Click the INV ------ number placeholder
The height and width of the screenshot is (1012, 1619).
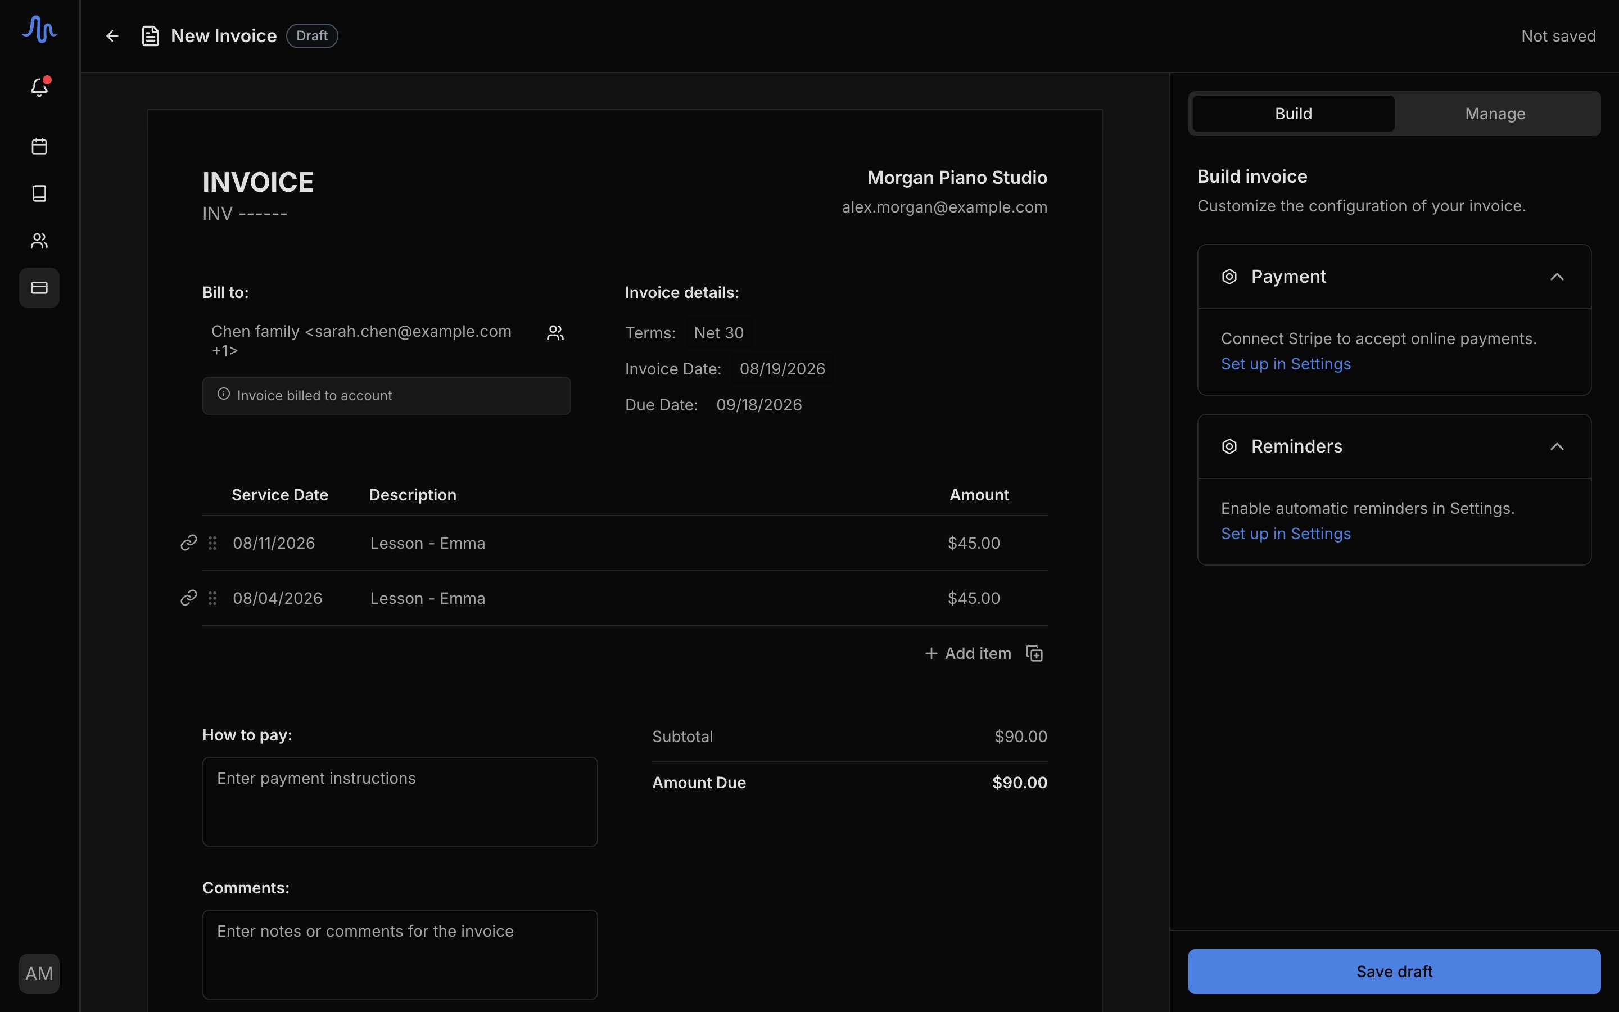tap(245, 214)
